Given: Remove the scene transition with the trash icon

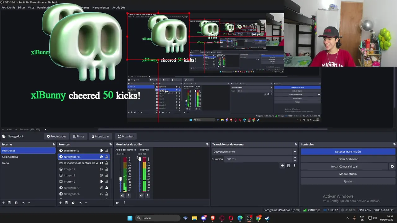Looking at the screenshot, I should [x=288, y=166].
